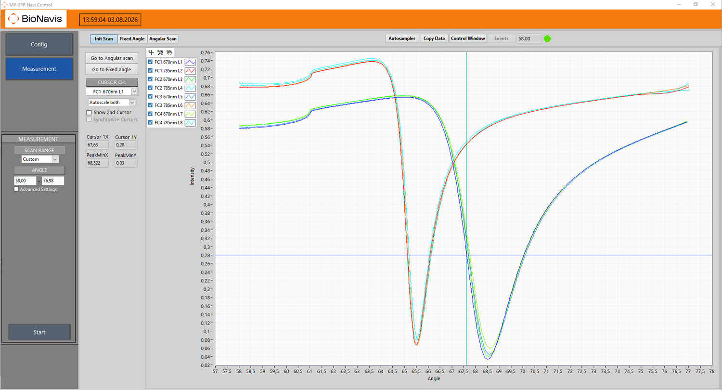722x390 pixels.
Task: Hide the FC2 670nm L3 trace
Action: [151, 79]
